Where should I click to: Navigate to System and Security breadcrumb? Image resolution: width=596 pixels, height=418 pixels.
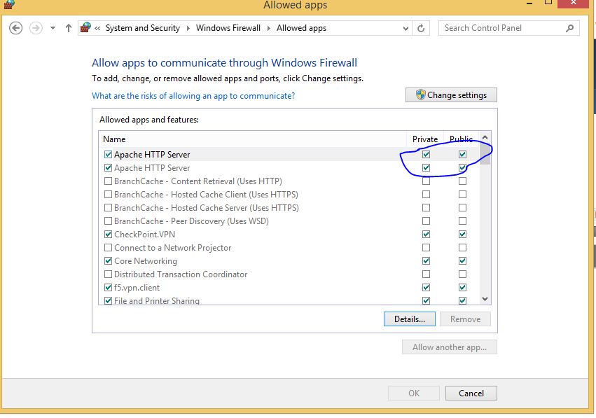click(143, 28)
